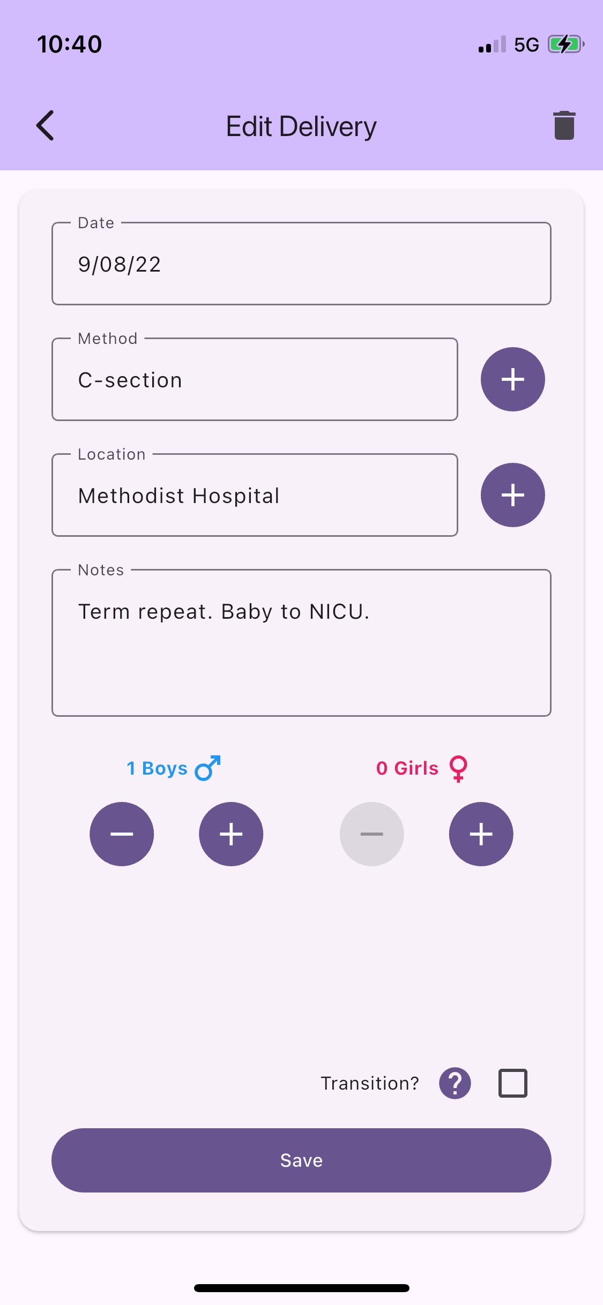This screenshot has width=603, height=1305.
Task: Tap the 1 Boys label
Action: (156, 768)
